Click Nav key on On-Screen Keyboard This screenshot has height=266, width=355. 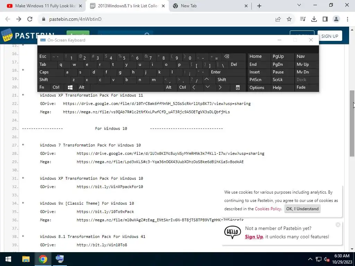click(x=306, y=56)
